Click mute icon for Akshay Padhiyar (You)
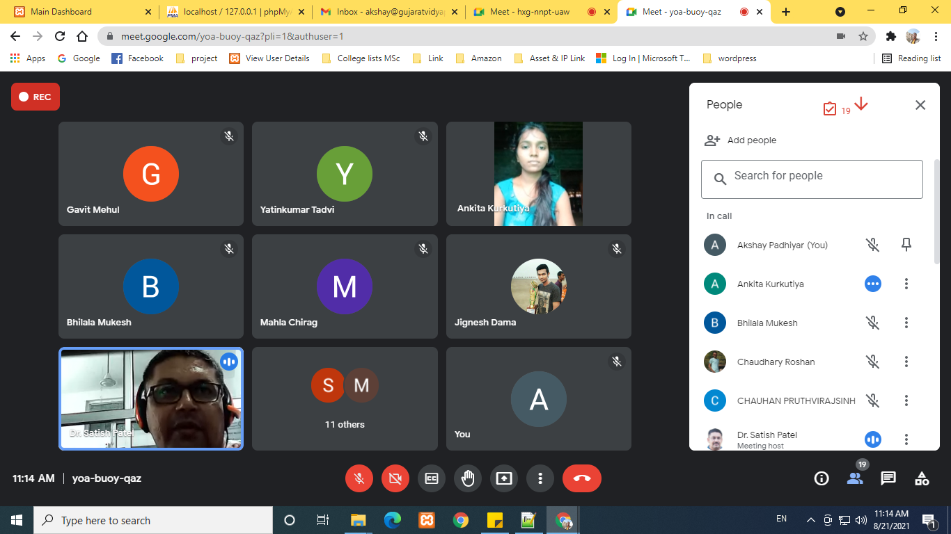 873,245
